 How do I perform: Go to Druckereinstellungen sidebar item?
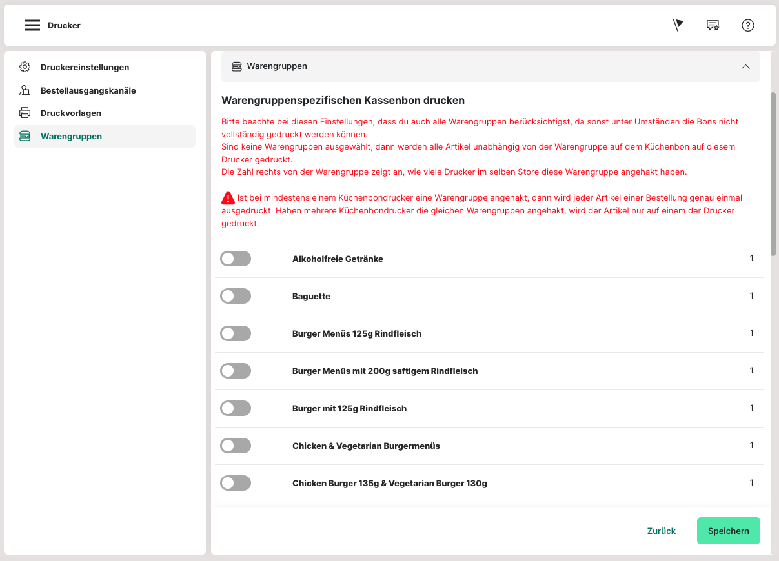[85, 67]
